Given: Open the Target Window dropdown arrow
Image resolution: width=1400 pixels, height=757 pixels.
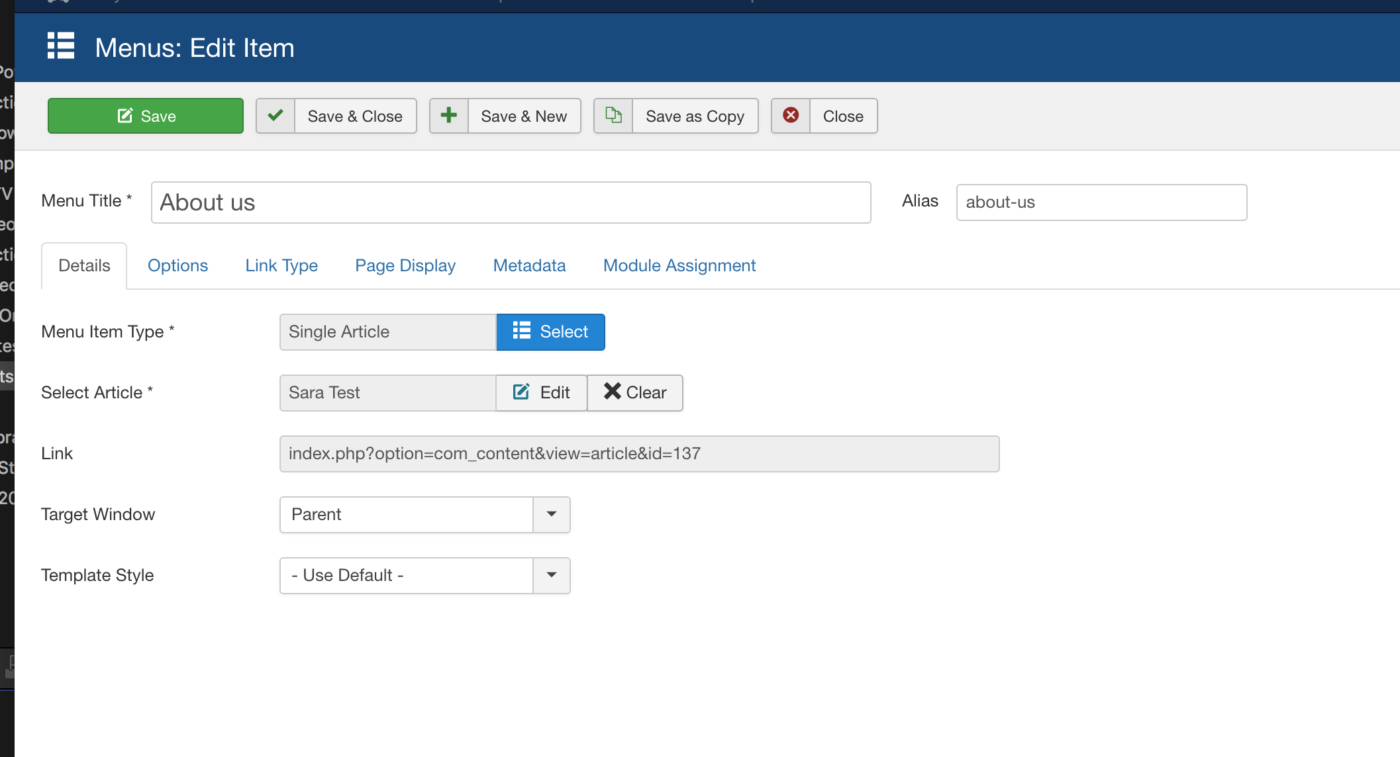Looking at the screenshot, I should tap(552, 514).
